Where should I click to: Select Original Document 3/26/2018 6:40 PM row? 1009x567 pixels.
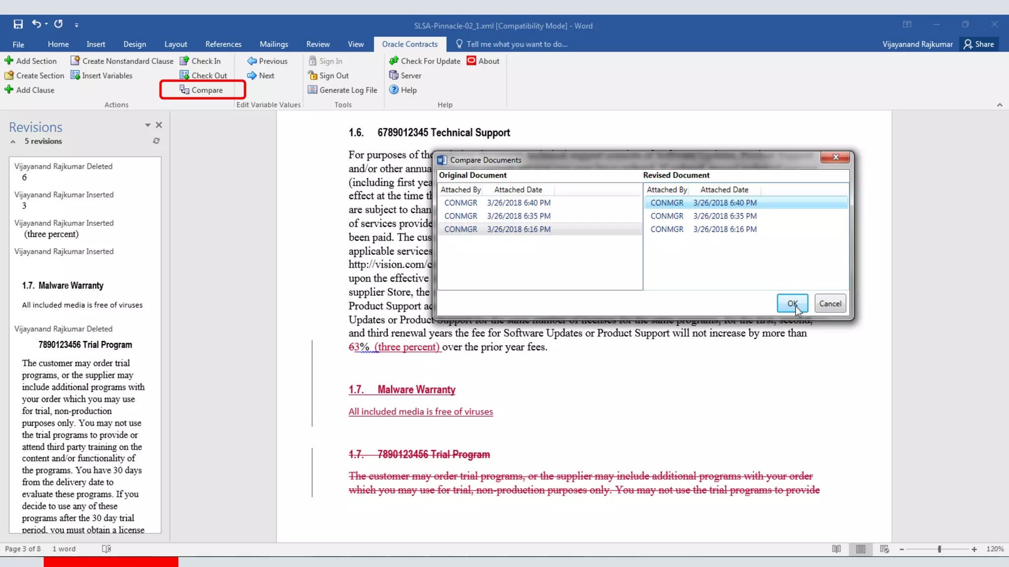[x=540, y=203]
